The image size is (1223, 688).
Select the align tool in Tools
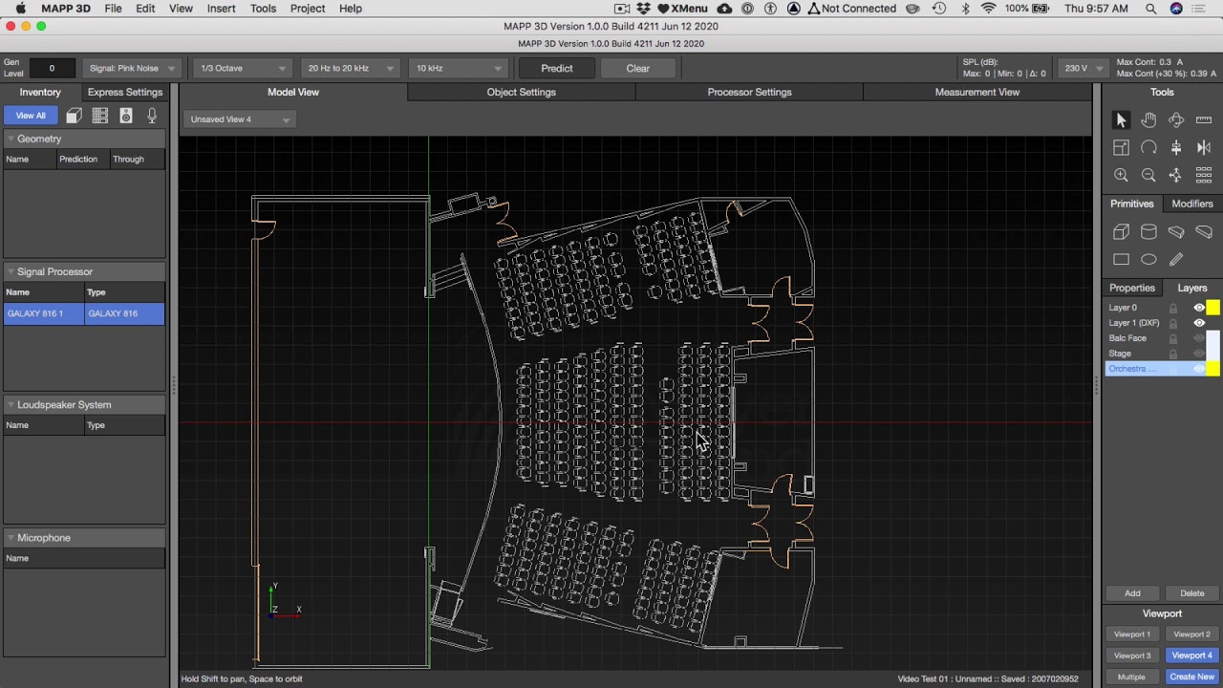click(1176, 147)
